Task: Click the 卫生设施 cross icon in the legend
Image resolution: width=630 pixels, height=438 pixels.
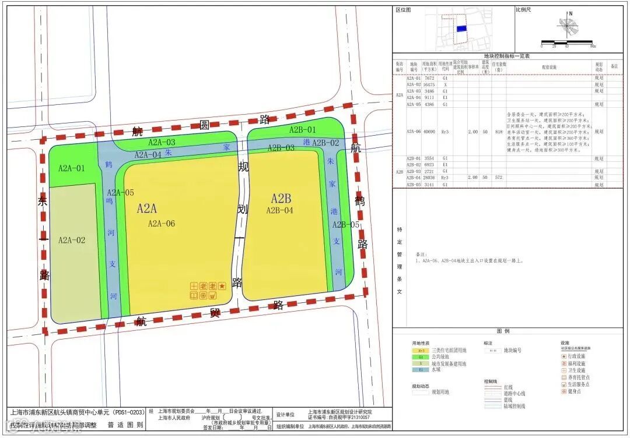Action: 564,370
